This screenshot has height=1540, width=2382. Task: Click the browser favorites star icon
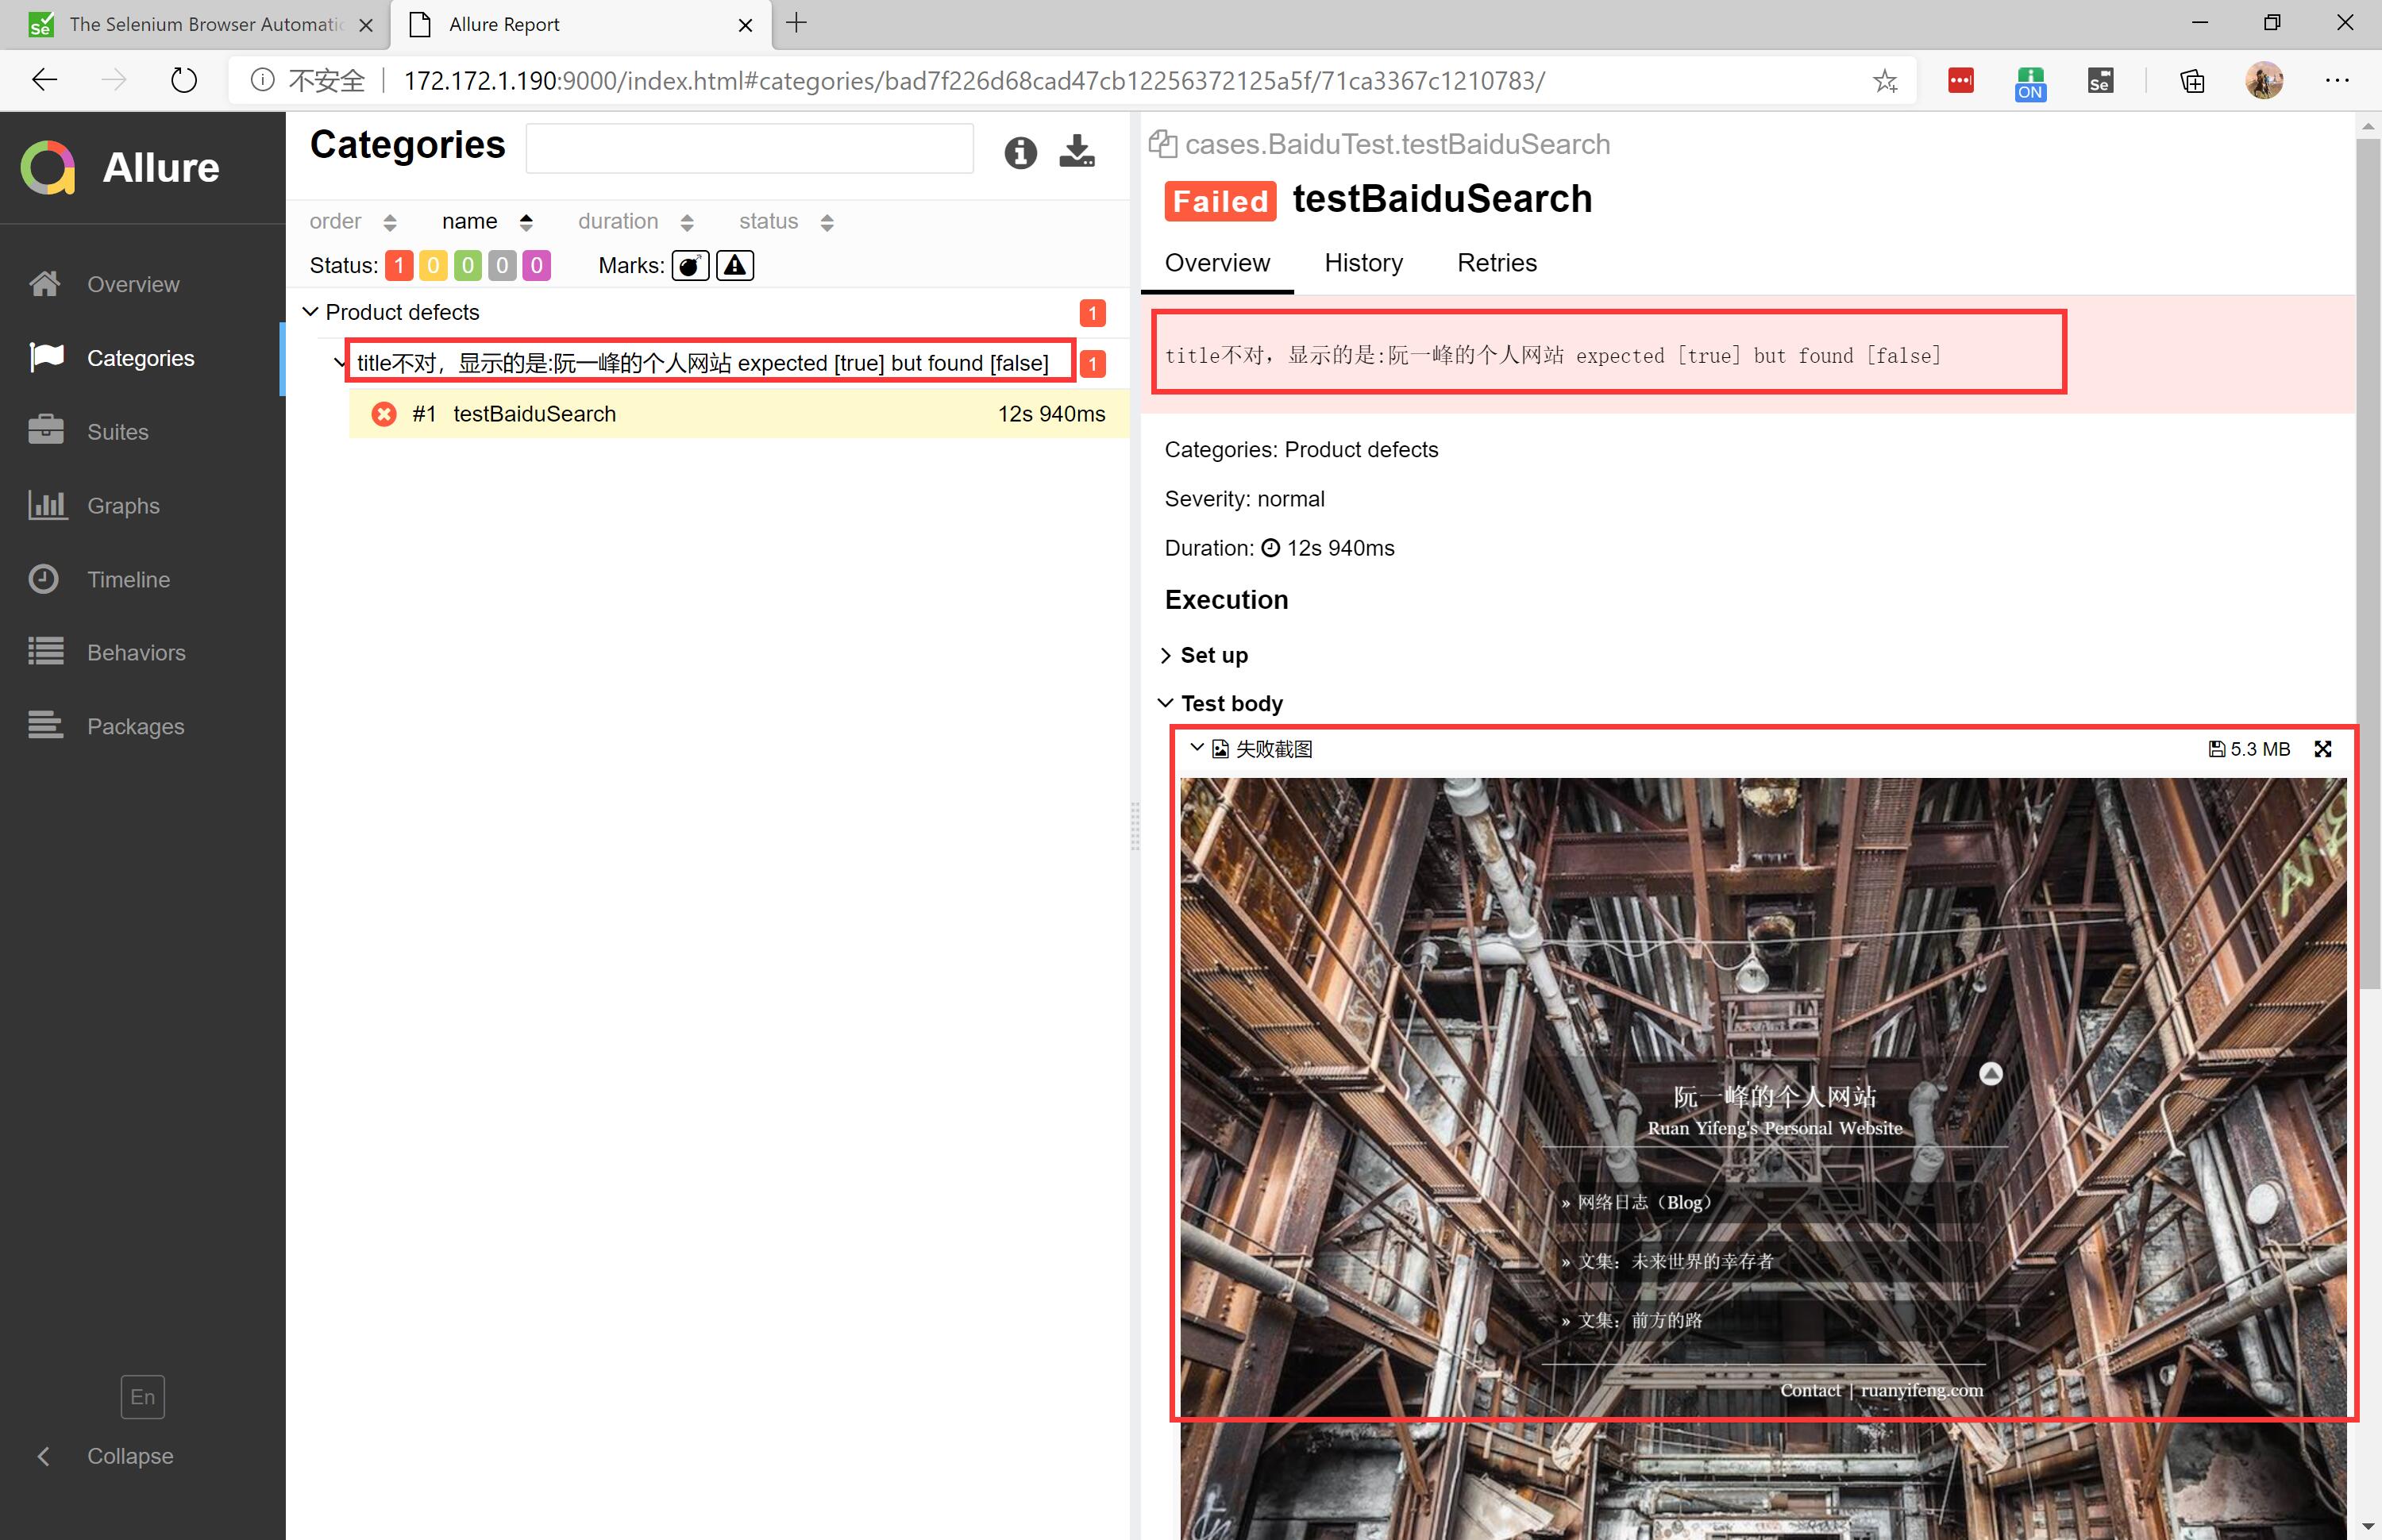[1885, 80]
